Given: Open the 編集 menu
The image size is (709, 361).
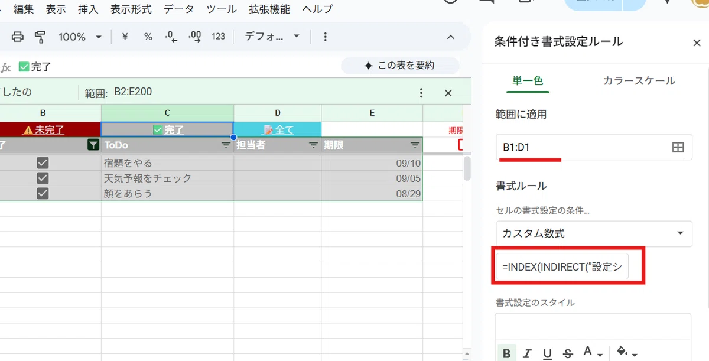Looking at the screenshot, I should coord(24,9).
